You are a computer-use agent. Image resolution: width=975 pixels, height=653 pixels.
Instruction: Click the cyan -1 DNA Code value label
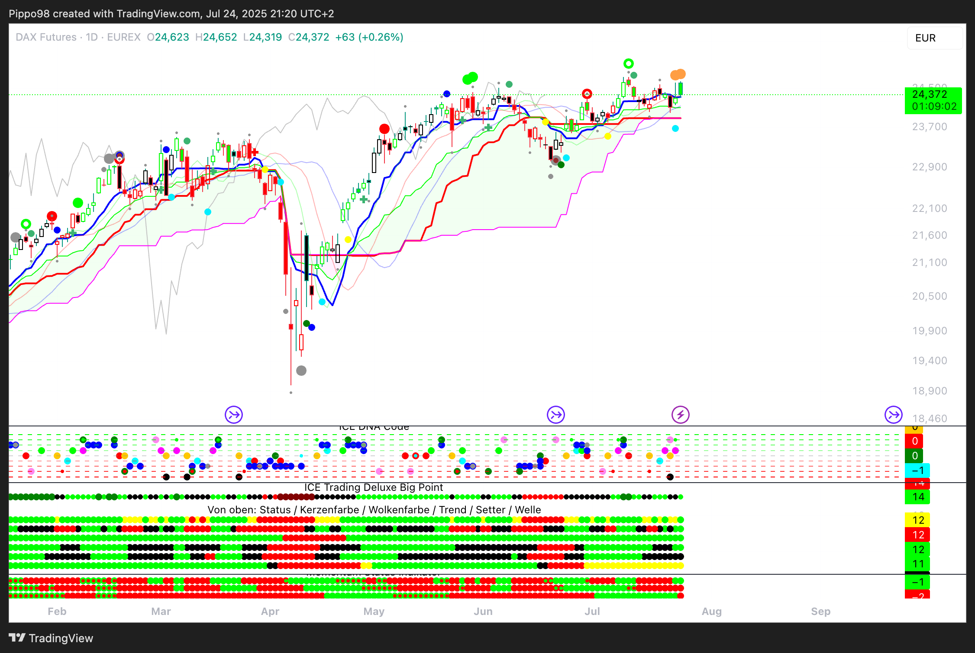tap(917, 471)
